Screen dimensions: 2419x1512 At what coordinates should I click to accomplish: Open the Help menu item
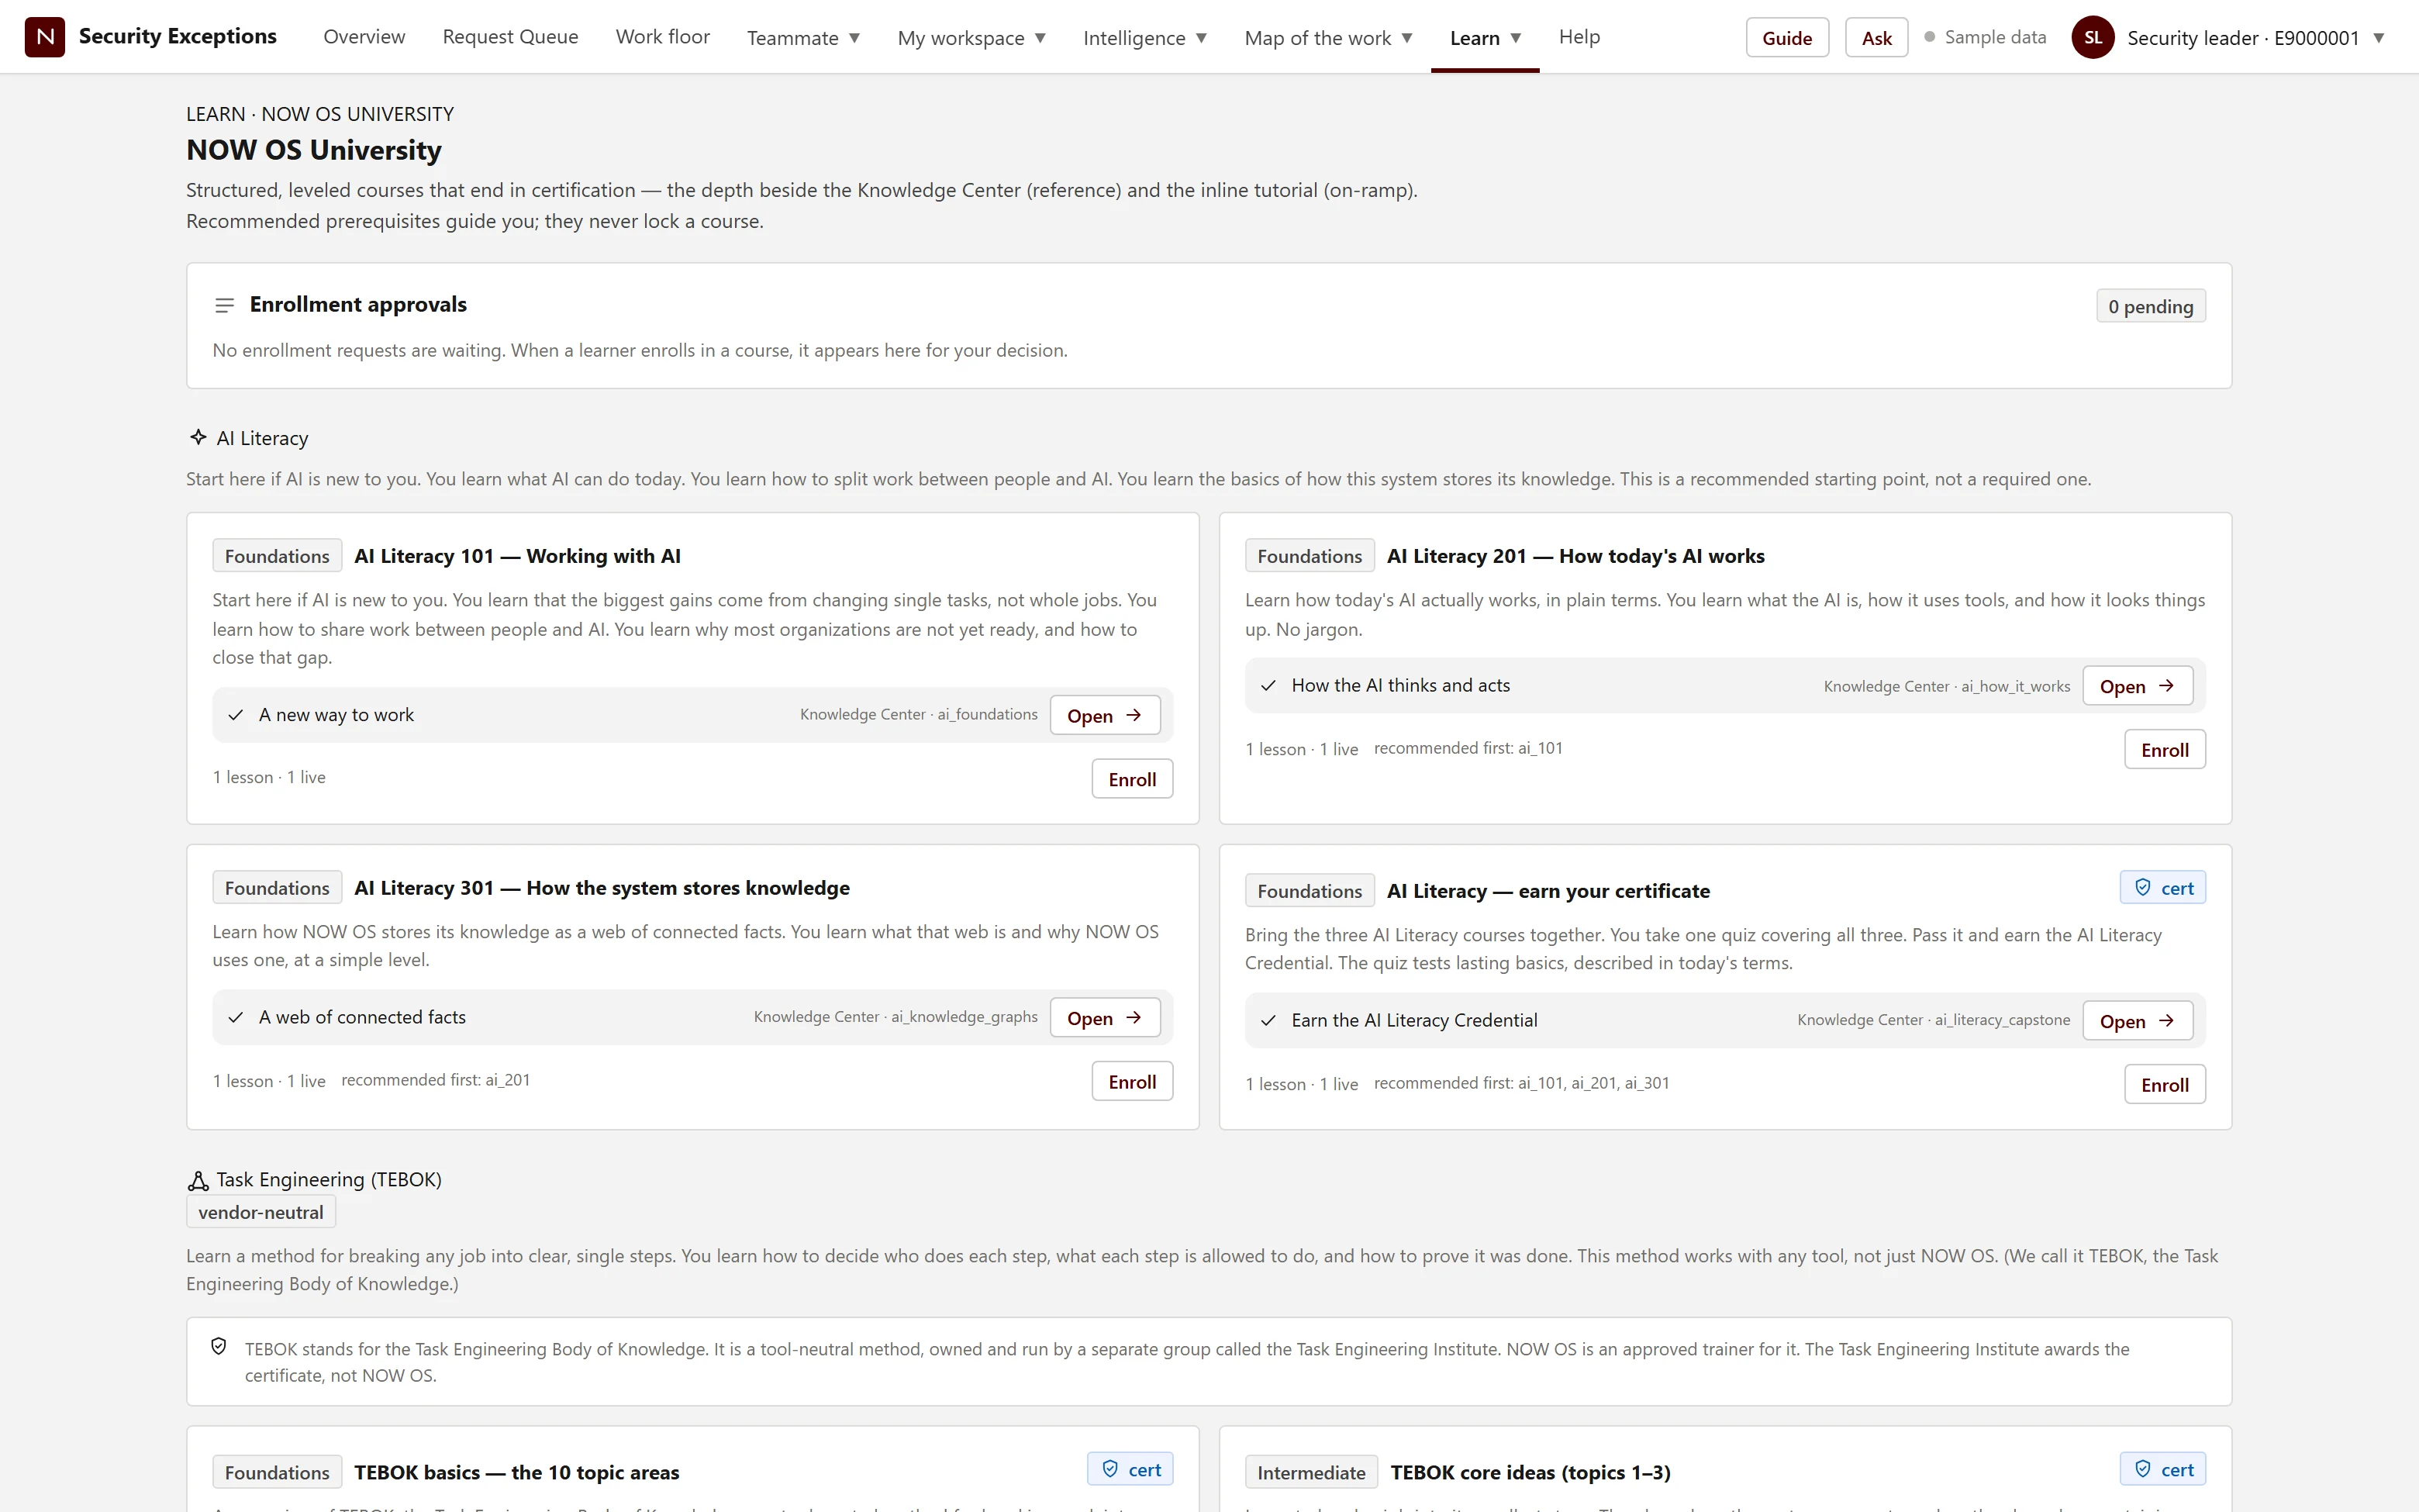[x=1579, y=37]
